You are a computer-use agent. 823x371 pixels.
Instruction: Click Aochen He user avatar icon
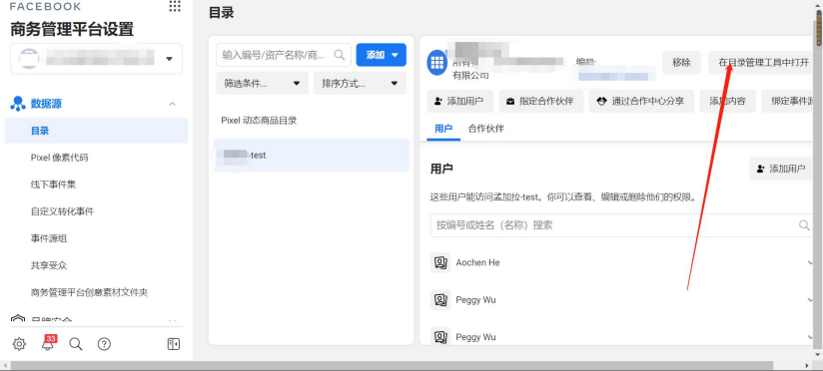440,262
